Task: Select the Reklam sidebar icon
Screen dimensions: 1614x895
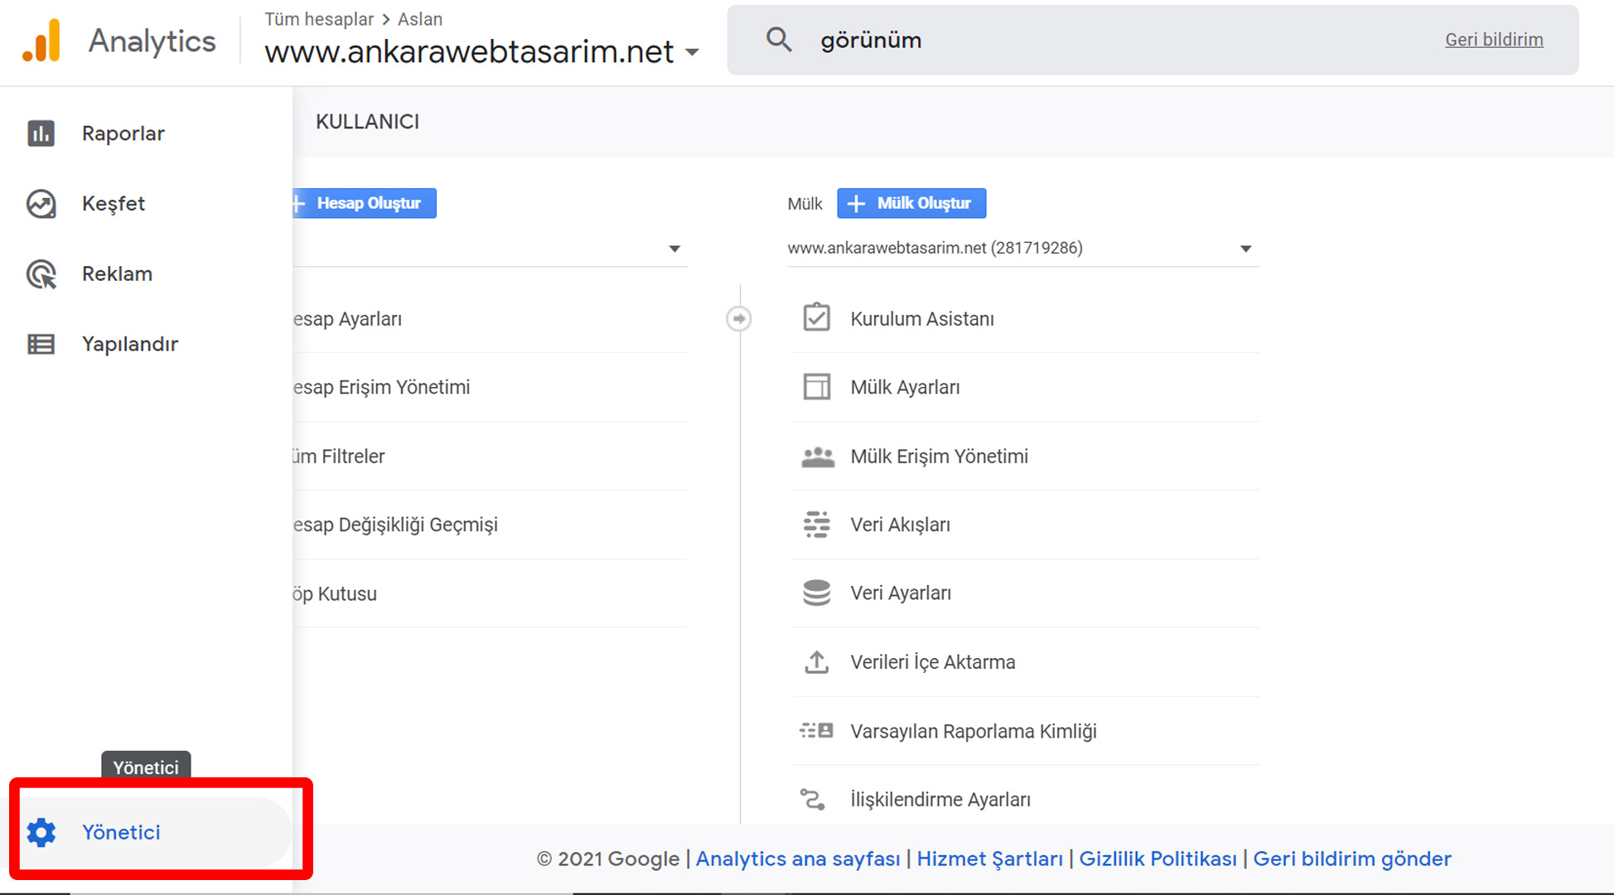Action: [41, 273]
